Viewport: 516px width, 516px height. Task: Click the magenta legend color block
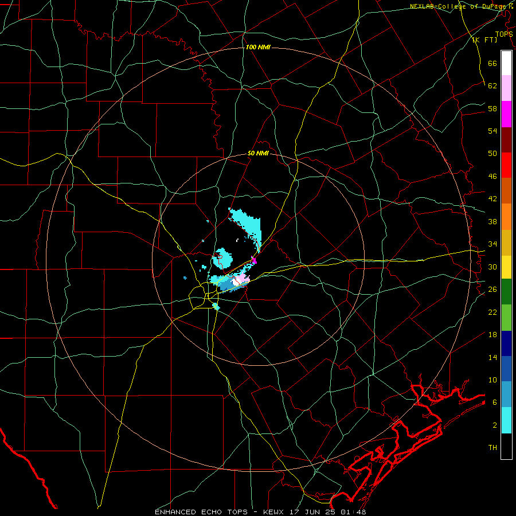[x=506, y=114]
